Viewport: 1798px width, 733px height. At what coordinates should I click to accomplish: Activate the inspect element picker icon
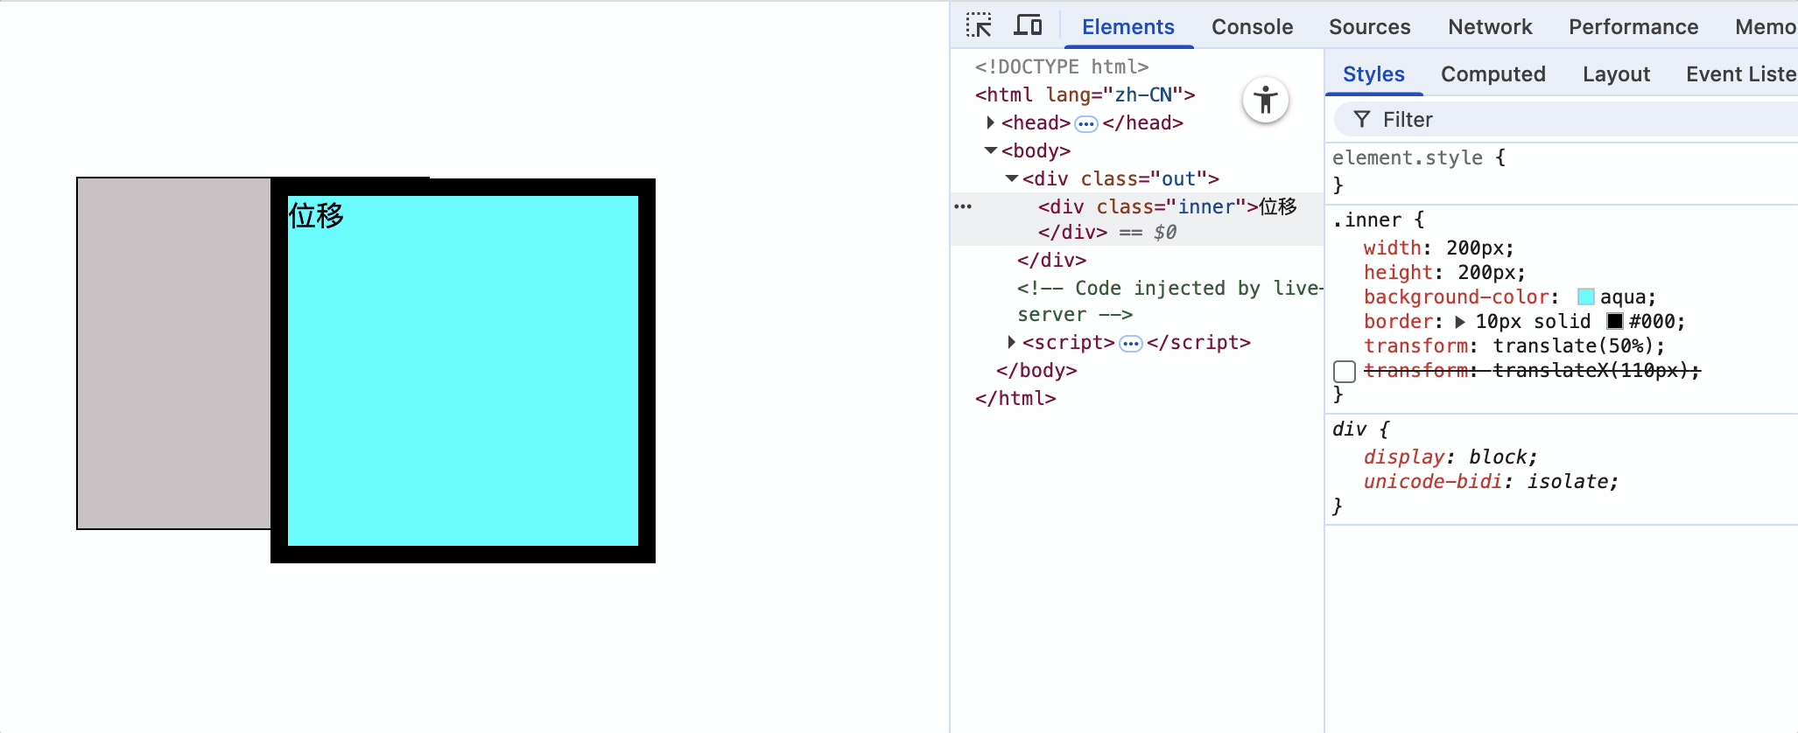click(x=979, y=25)
